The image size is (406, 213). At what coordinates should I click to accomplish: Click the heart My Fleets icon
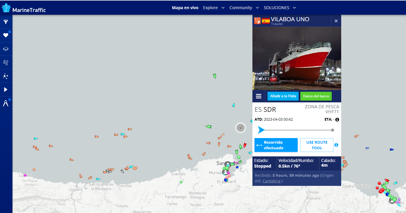(x=6, y=35)
